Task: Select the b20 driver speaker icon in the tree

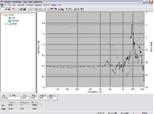Action: [10, 18]
